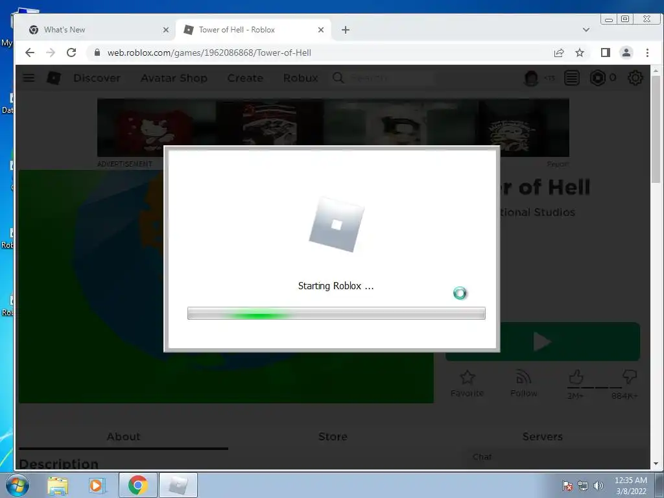
Task: Open the Robux navigation item
Action: click(301, 78)
